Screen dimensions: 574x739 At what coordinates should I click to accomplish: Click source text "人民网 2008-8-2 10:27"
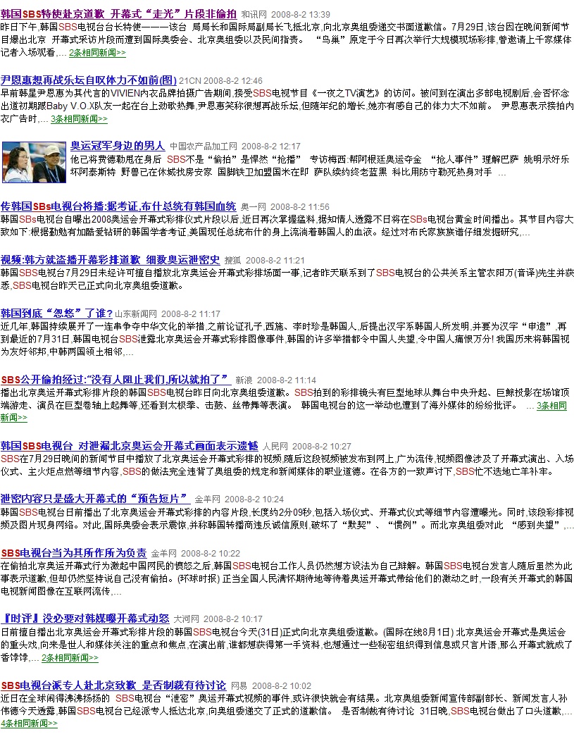coord(307,446)
